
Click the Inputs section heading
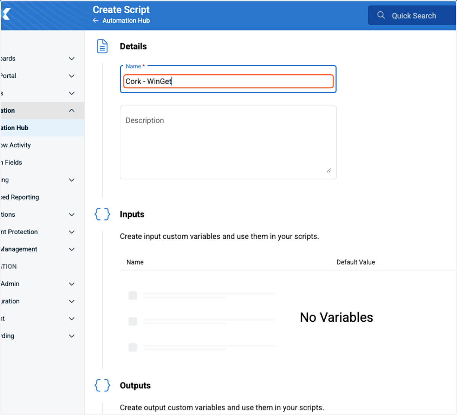[132, 214]
